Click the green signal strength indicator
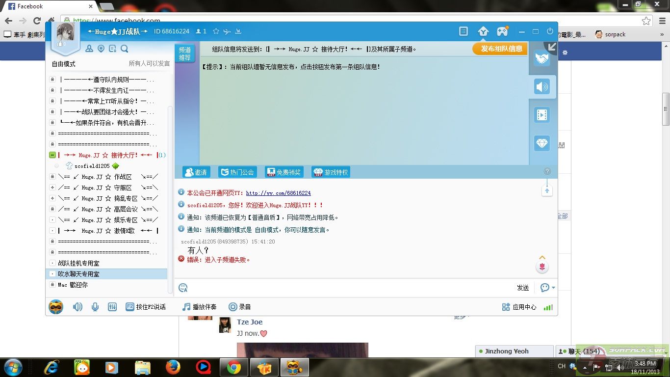The image size is (670, 377). click(548, 306)
